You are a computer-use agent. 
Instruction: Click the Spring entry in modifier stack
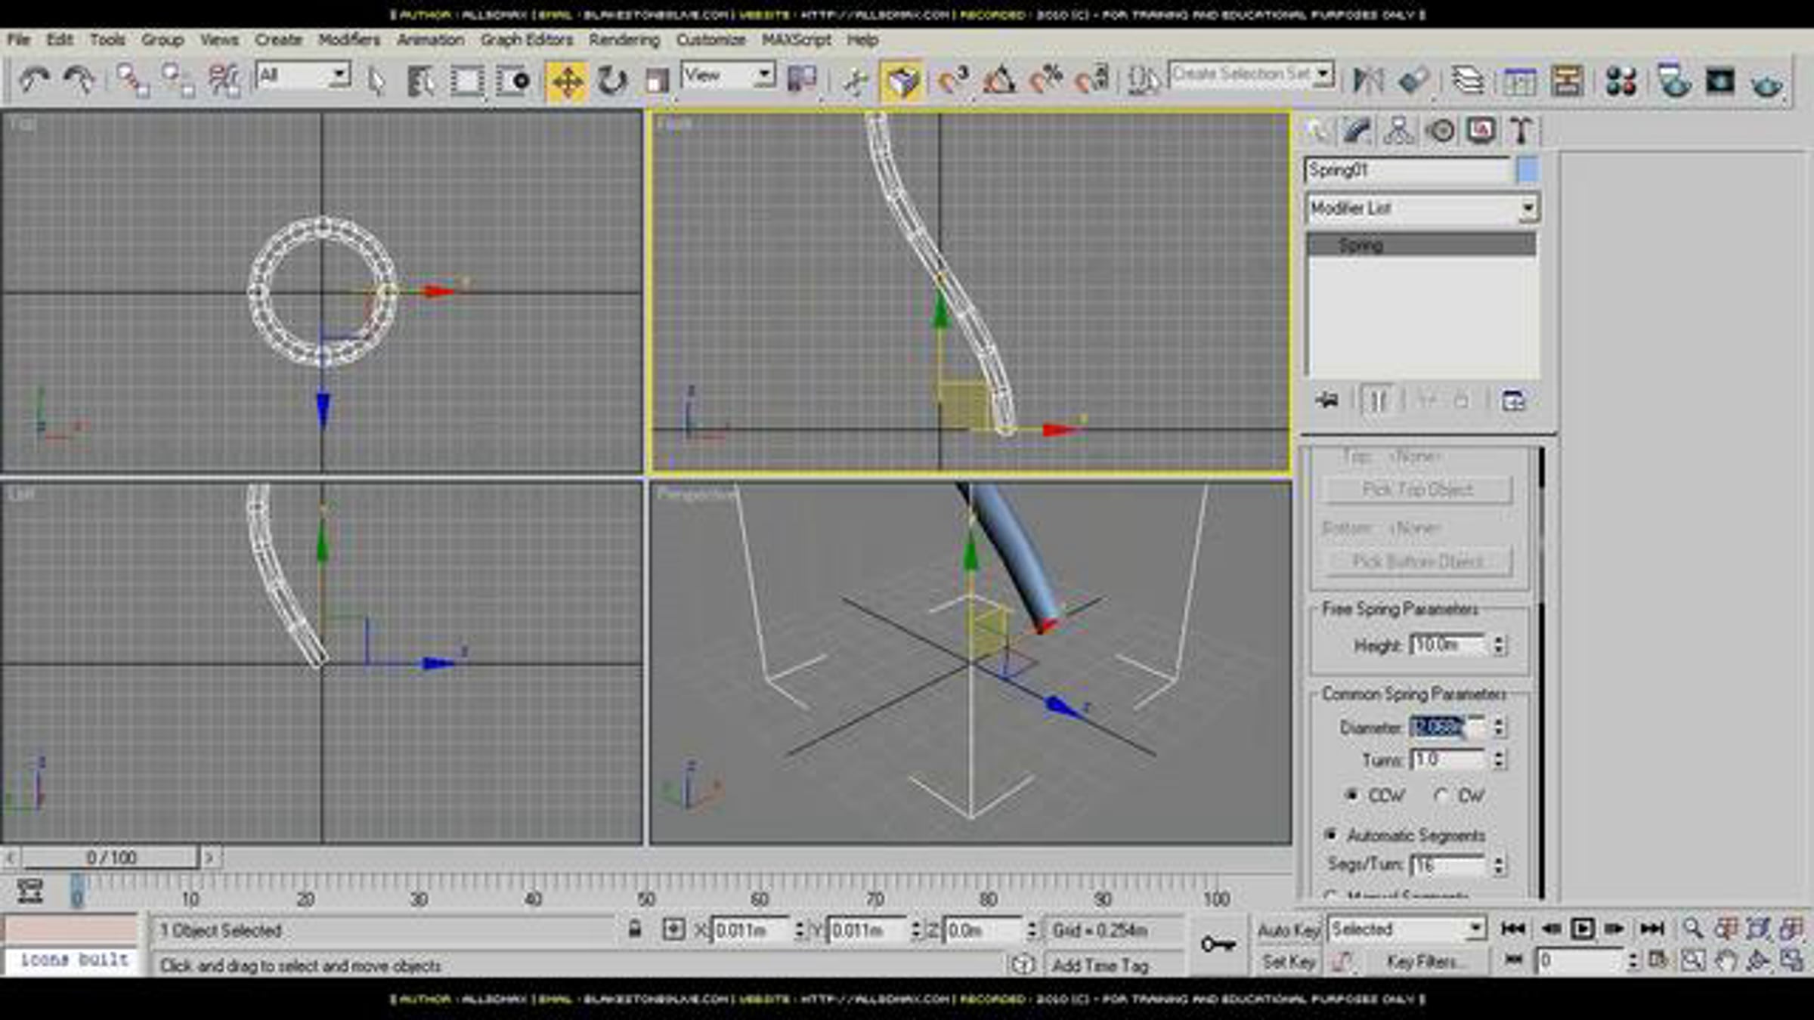pos(1422,245)
